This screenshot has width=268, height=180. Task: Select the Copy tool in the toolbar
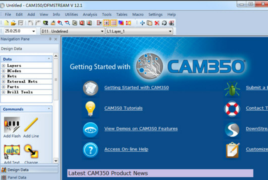150,23
